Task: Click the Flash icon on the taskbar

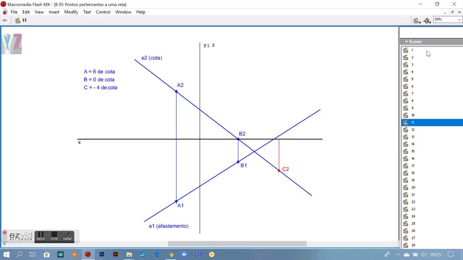Action: pos(88,255)
